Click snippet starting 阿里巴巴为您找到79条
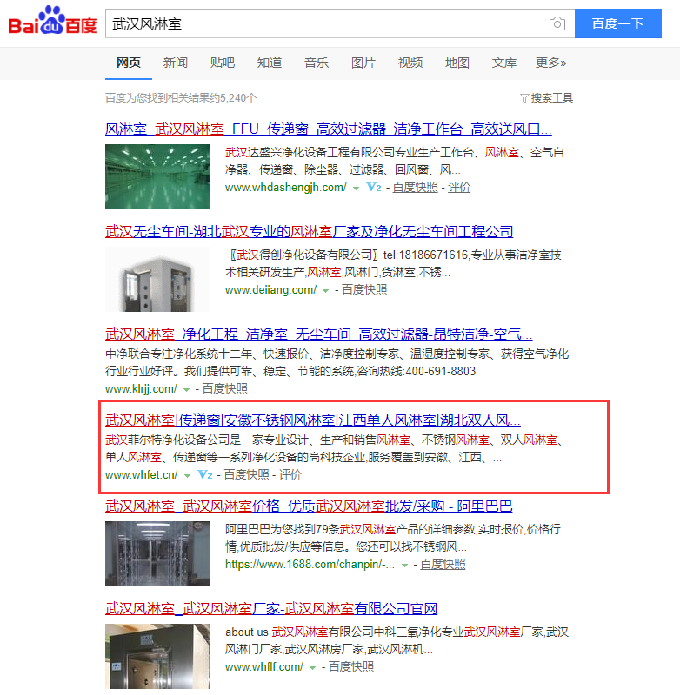 393,538
